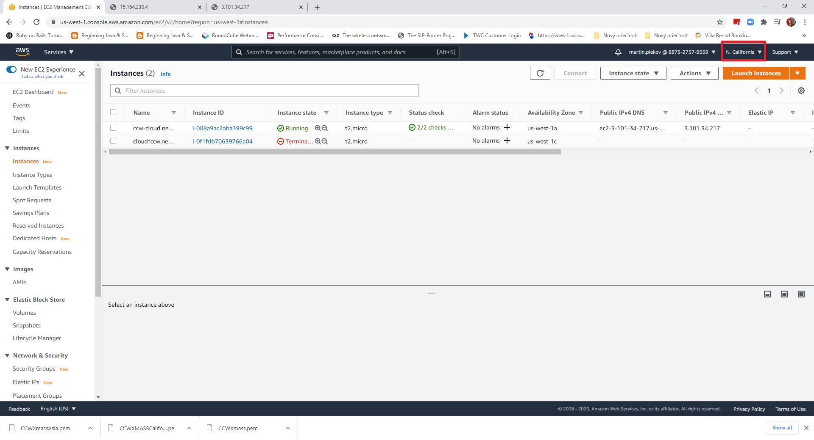Switch to the 15.164.230.4 browser tab
The width and height of the screenshot is (814, 440).
[x=155, y=7]
